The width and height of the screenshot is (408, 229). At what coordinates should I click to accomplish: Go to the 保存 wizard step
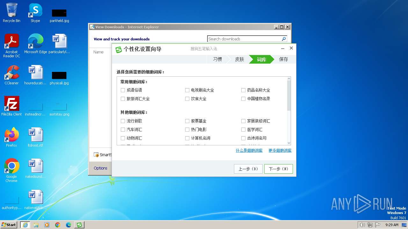tap(284, 59)
